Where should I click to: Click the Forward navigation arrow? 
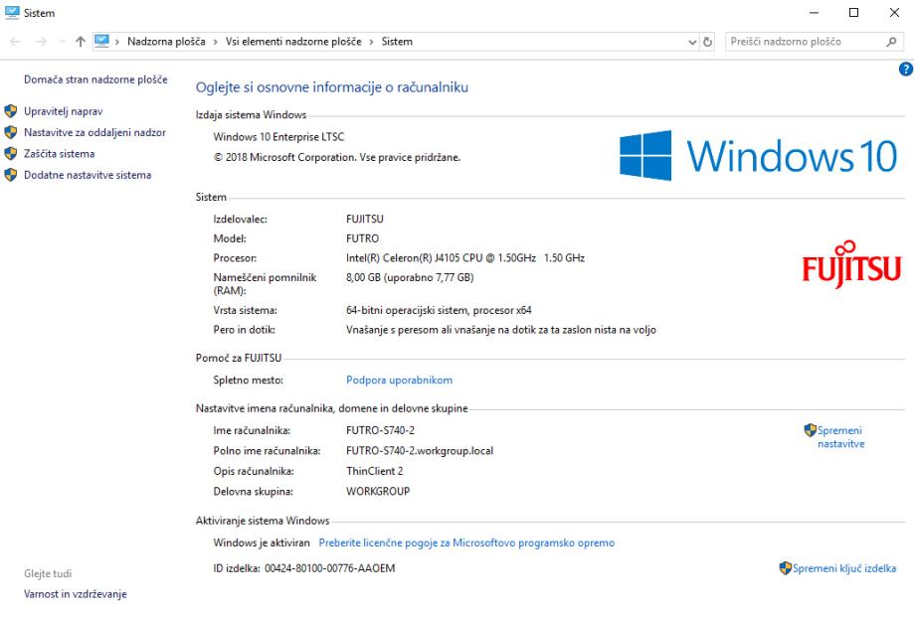(x=41, y=42)
